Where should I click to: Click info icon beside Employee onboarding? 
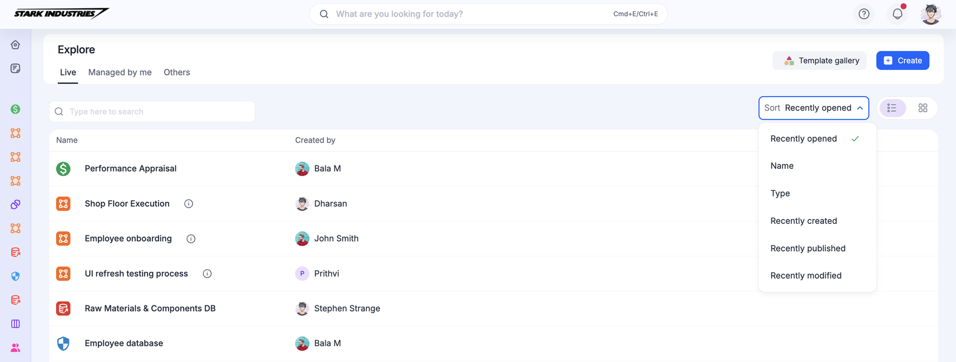pos(191,239)
